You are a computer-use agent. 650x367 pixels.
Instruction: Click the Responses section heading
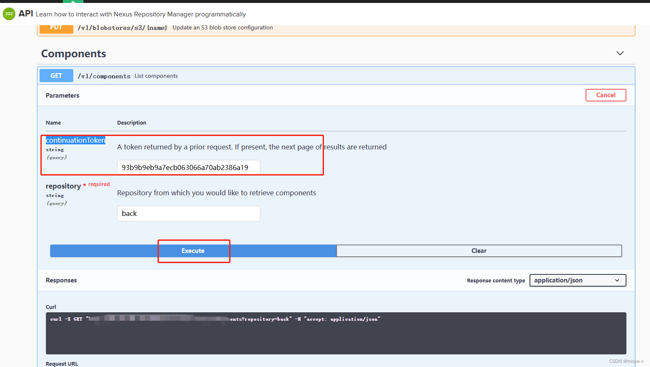coord(62,280)
